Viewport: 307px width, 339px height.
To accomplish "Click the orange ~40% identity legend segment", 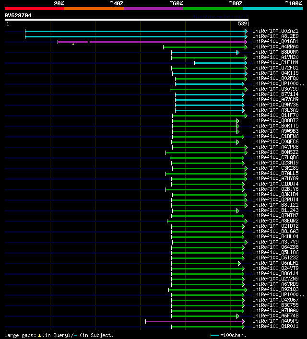I will 94,9.
